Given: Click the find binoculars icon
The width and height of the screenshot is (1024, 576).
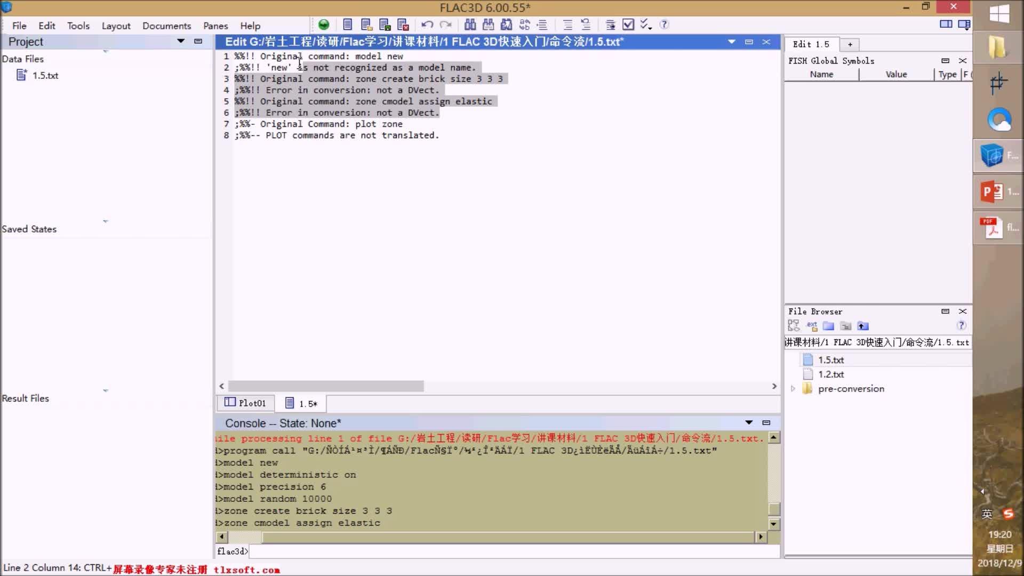Looking at the screenshot, I should click(470, 25).
